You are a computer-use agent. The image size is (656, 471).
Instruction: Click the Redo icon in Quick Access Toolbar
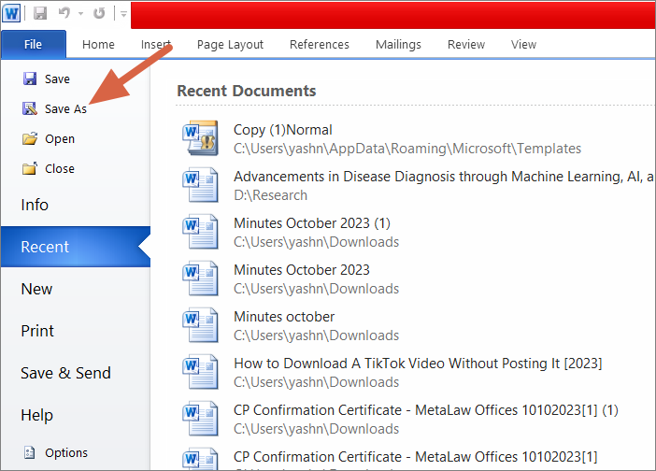click(x=99, y=13)
